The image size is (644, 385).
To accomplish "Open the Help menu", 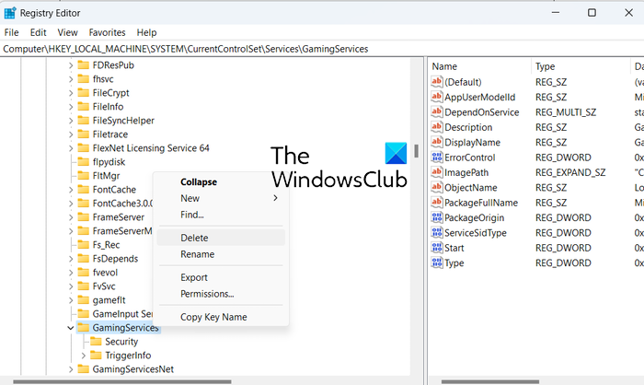I will click(146, 32).
